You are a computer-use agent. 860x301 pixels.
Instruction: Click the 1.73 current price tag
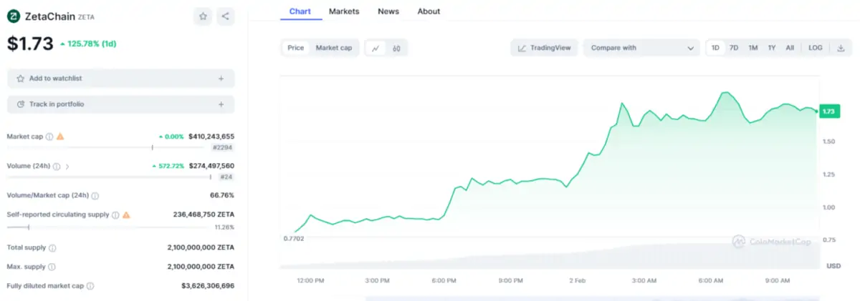[828, 111]
